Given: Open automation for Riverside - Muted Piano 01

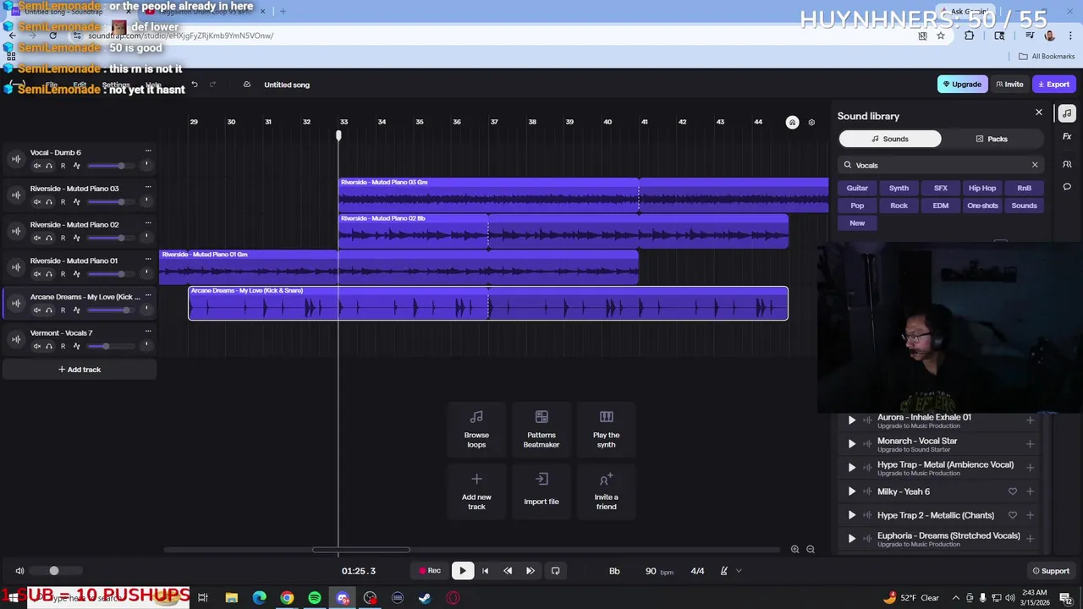Looking at the screenshot, I should coord(76,274).
